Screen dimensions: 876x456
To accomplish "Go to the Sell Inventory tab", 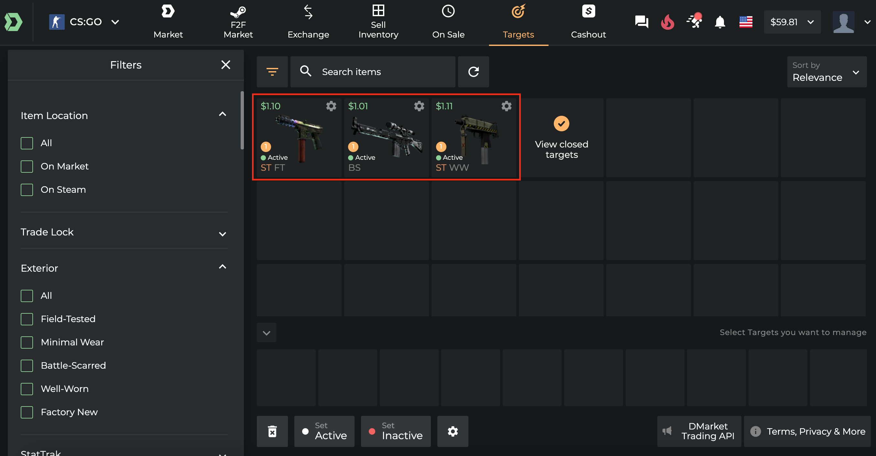I will [378, 22].
